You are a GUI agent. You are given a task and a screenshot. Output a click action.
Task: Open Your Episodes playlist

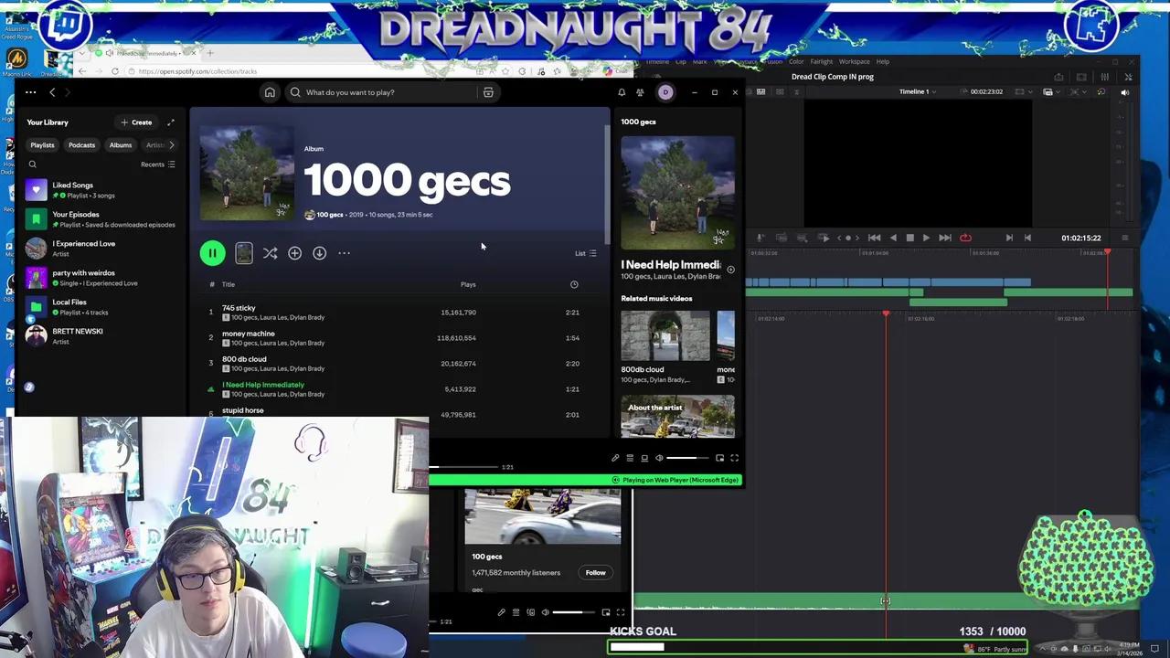pos(102,219)
